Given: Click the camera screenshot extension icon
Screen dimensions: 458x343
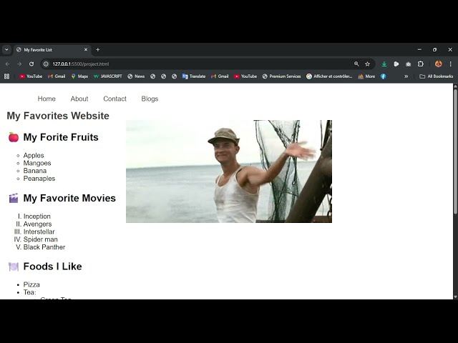Looking at the screenshot, I should (x=409, y=64).
